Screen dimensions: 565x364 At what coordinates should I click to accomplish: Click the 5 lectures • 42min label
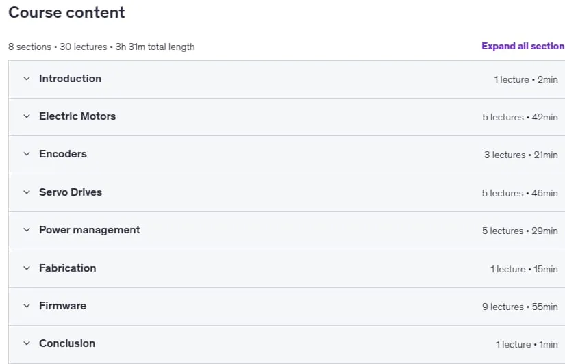coord(520,118)
